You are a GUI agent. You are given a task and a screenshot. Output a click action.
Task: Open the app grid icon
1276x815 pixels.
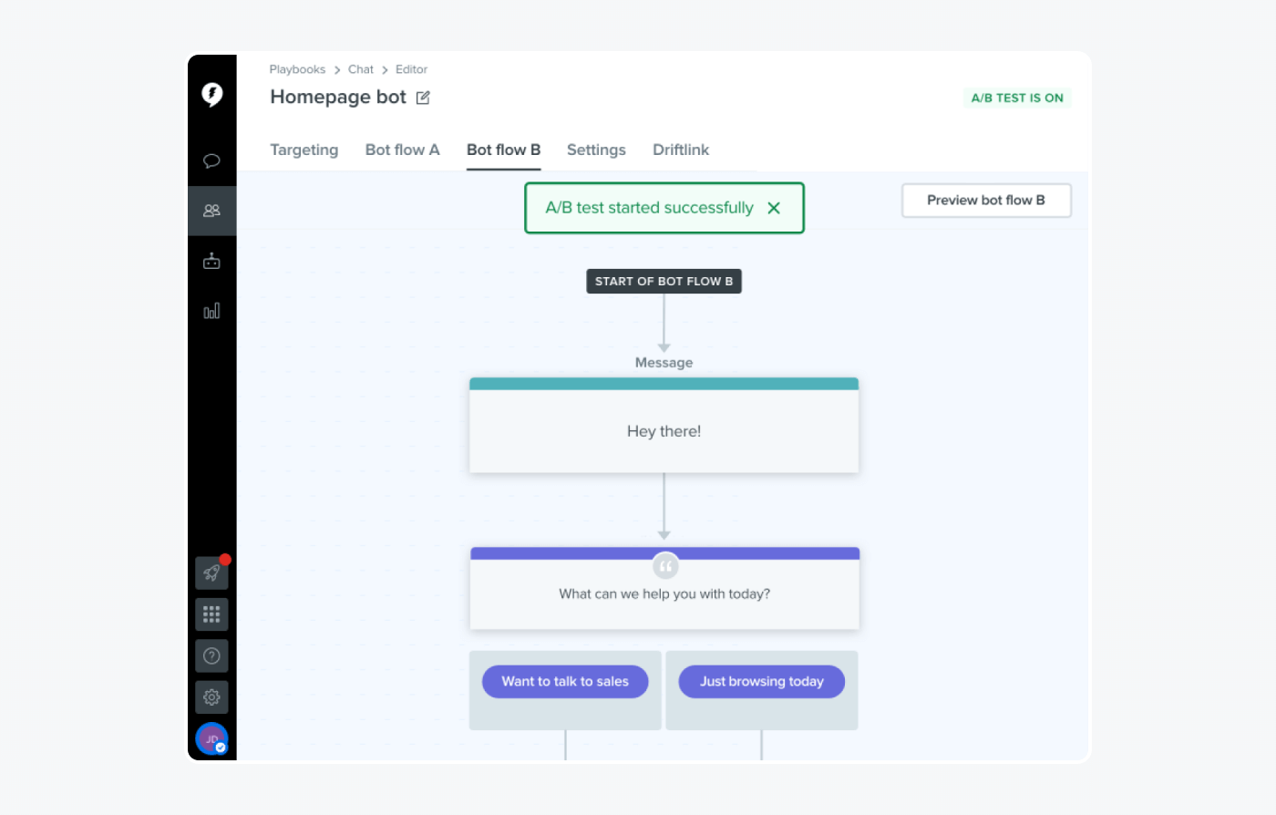(211, 614)
